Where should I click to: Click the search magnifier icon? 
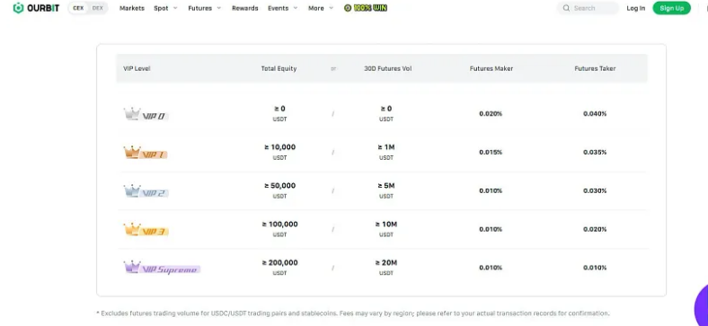(566, 8)
